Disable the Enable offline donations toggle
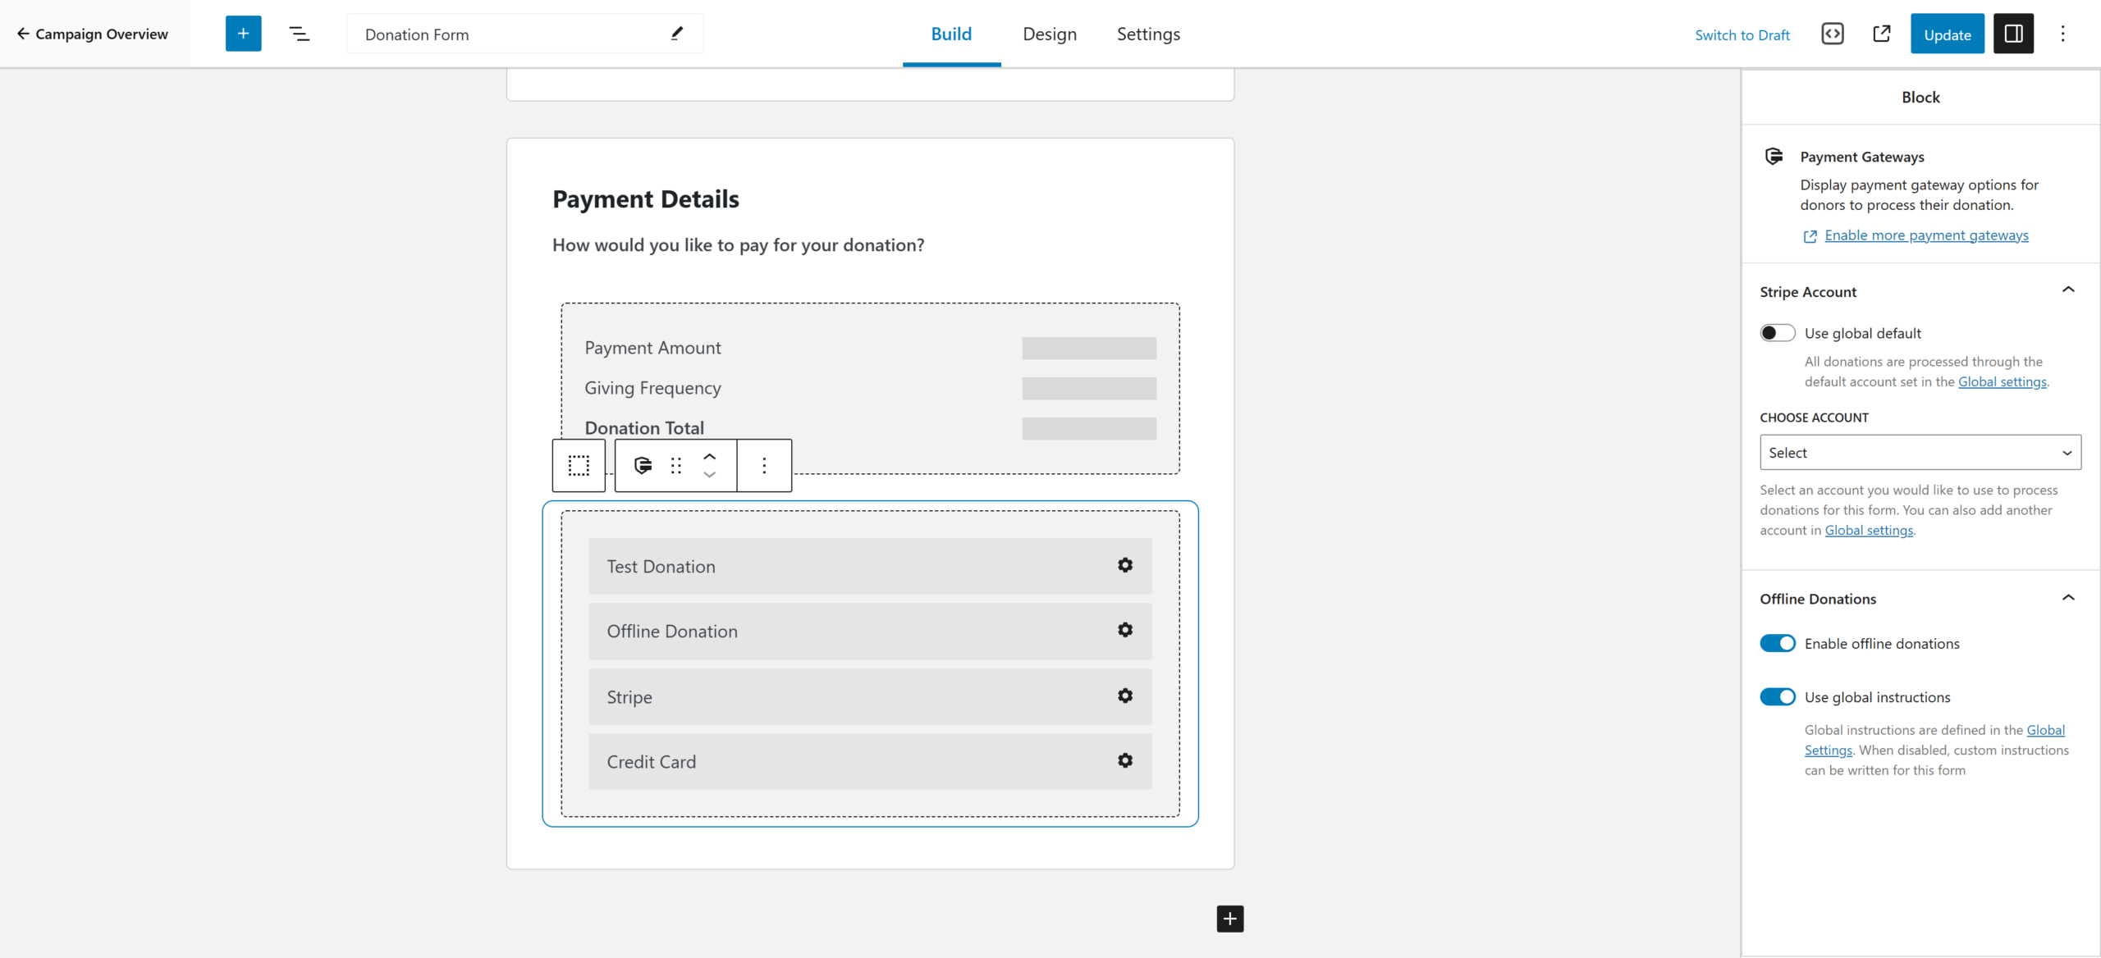 click(x=1778, y=643)
